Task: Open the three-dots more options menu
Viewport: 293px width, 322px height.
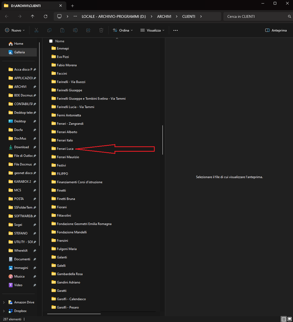Action: 175,30
